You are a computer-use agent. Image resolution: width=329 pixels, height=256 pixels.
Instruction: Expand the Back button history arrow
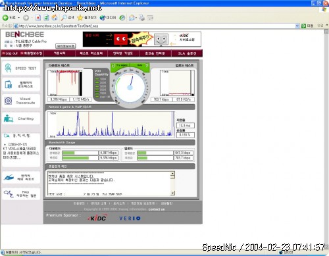(x=19, y=18)
